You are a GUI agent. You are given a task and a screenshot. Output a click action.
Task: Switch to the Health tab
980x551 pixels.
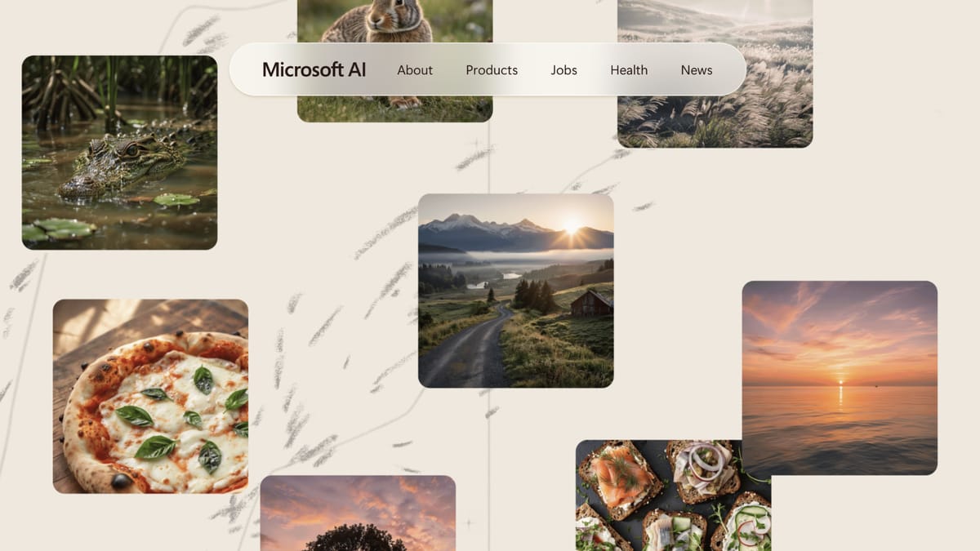click(x=629, y=70)
